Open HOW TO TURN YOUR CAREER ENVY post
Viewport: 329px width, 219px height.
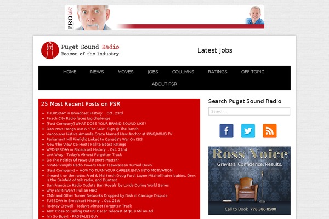click(x=109, y=170)
